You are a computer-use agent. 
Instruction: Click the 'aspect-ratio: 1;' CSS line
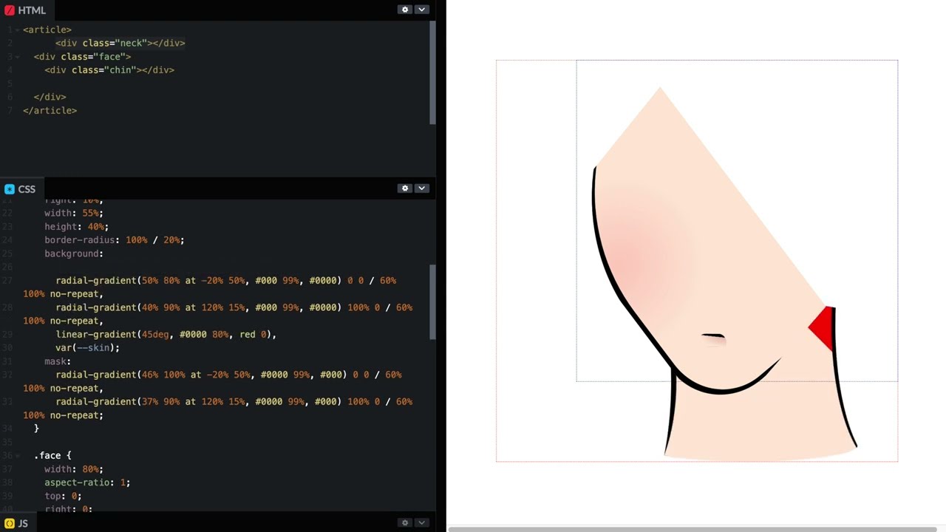pos(87,482)
